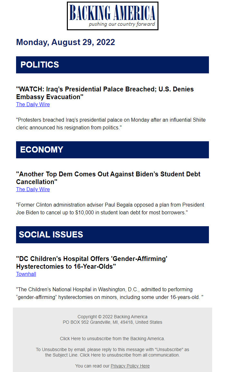Screen dimensions: 225x372
Task: Click the DC Children's Hospital headline
Action: [x=92, y=262]
